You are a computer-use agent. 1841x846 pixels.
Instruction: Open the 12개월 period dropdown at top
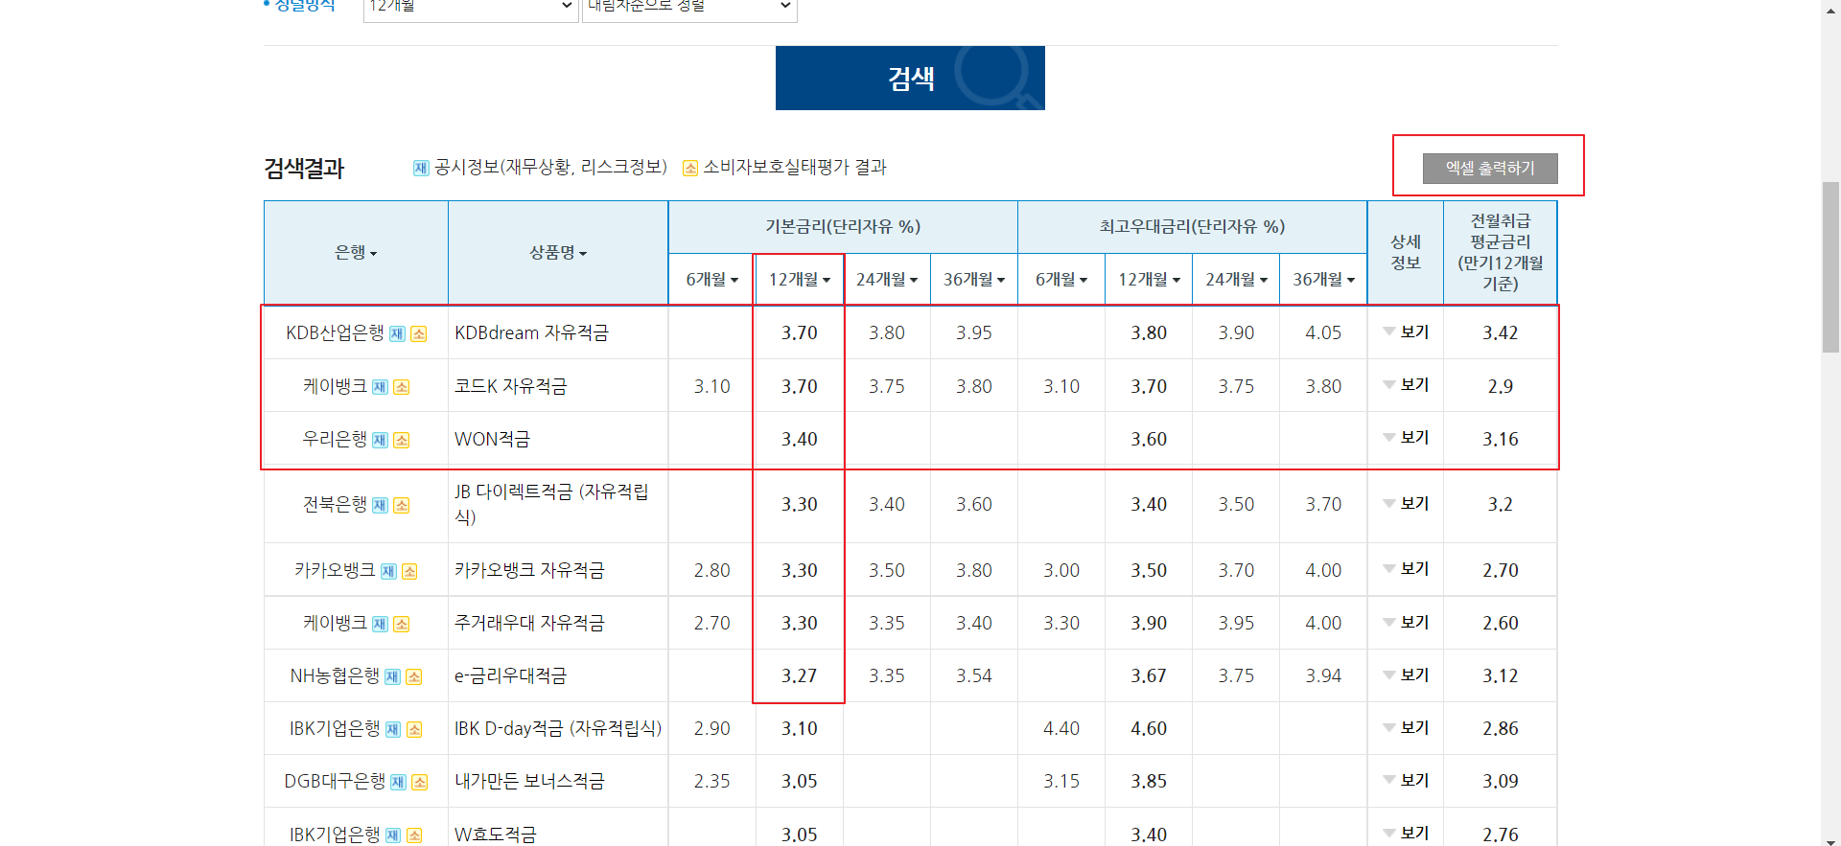coord(471,8)
